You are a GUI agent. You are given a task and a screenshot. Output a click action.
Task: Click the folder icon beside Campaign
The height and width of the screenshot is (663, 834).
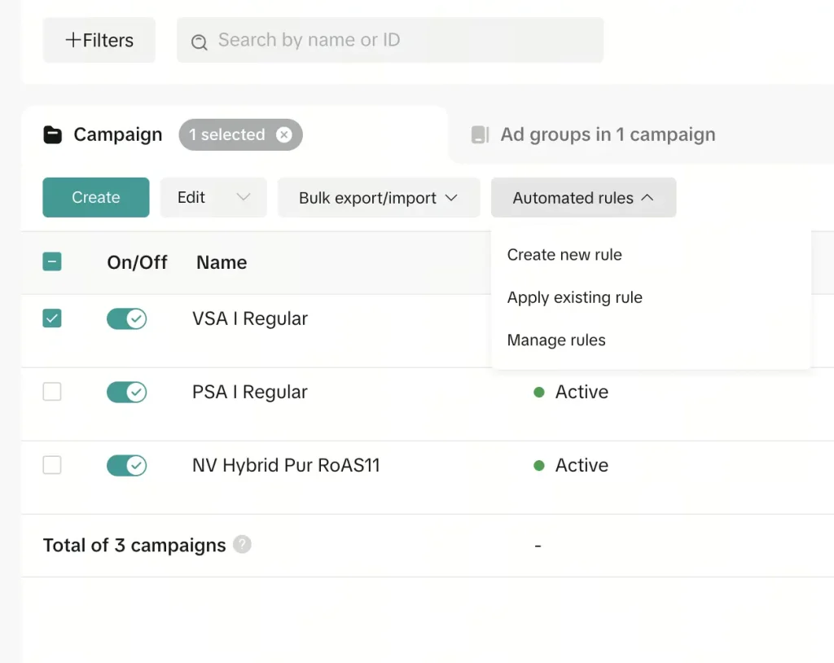[x=50, y=134]
